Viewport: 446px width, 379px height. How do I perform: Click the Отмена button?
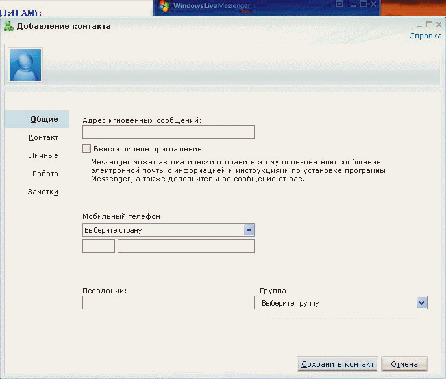[404, 364]
